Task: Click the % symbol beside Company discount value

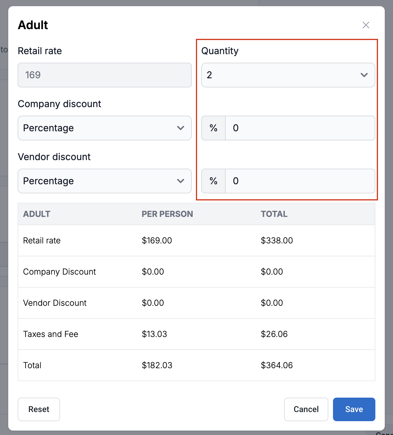Action: click(x=213, y=128)
